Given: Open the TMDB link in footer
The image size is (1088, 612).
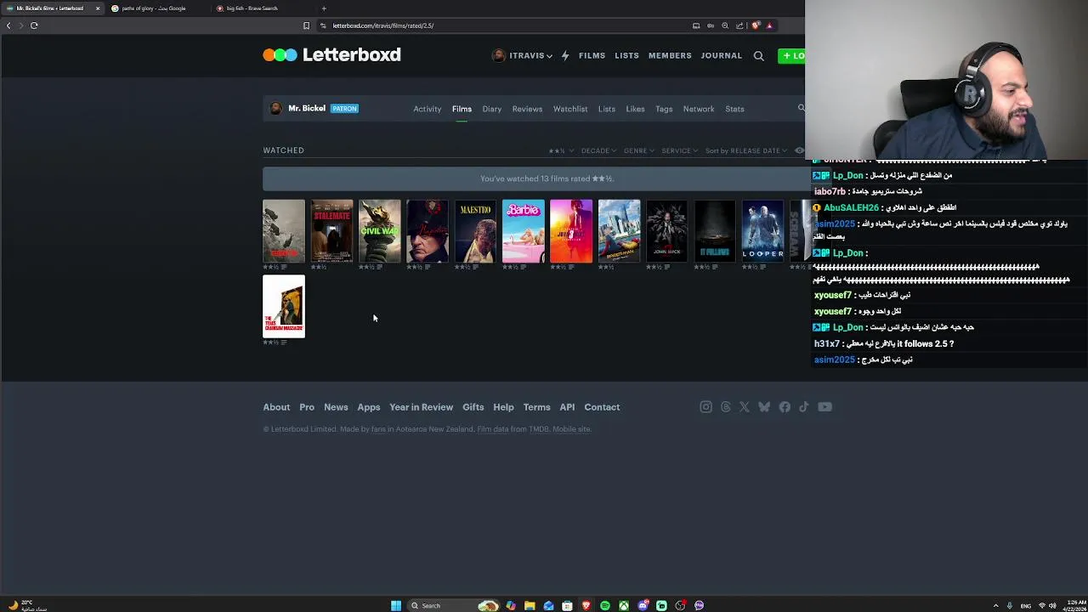Looking at the screenshot, I should (x=539, y=429).
